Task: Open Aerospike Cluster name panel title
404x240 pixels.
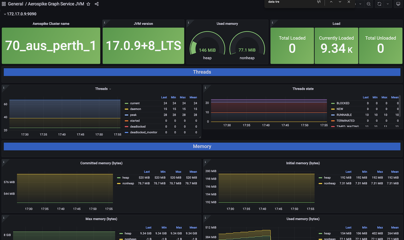Action: 51,24
